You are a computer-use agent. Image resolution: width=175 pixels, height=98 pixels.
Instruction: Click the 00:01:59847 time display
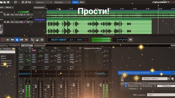point(59,40)
